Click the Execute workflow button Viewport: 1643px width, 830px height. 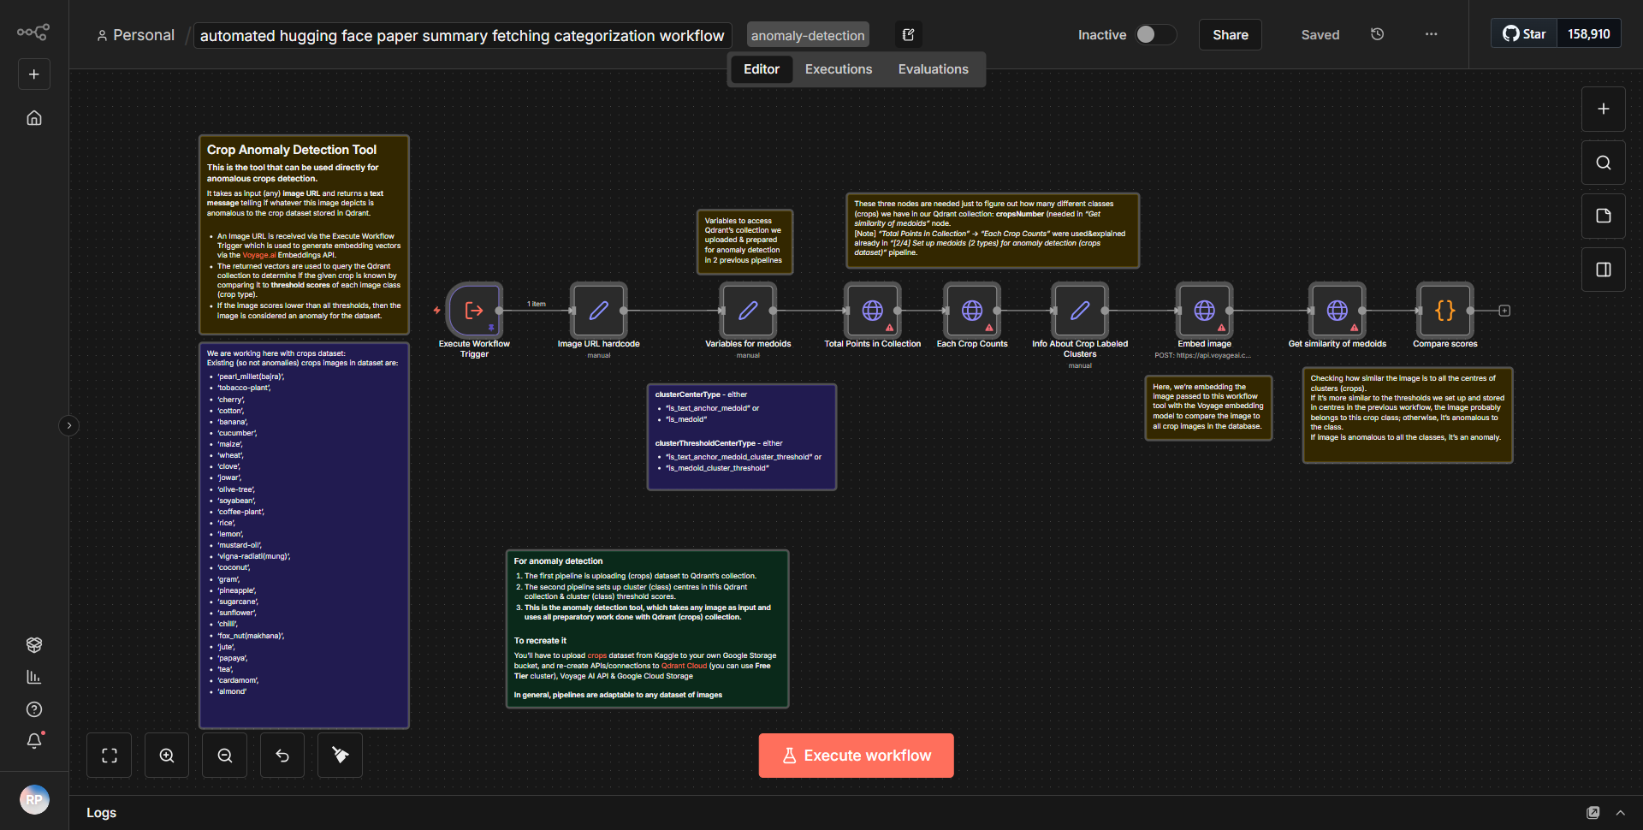(x=856, y=755)
